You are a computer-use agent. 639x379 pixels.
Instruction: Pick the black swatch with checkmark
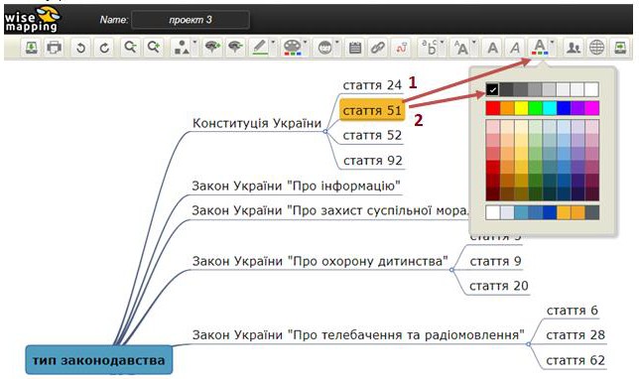492,89
